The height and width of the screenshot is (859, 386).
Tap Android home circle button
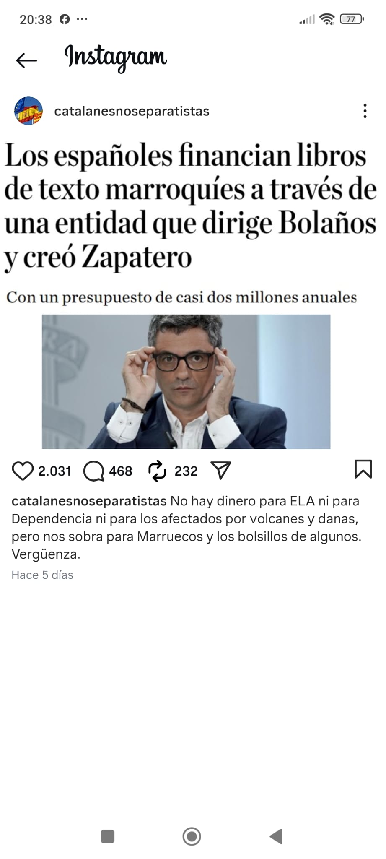192,836
